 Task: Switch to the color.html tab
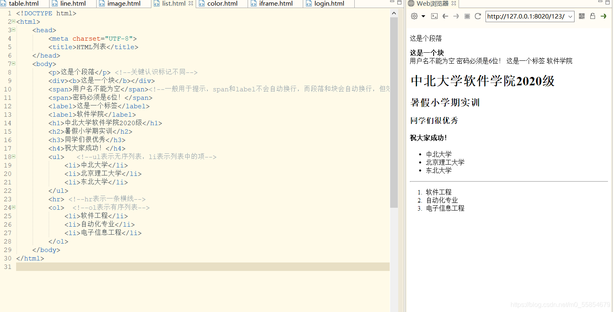(222, 4)
